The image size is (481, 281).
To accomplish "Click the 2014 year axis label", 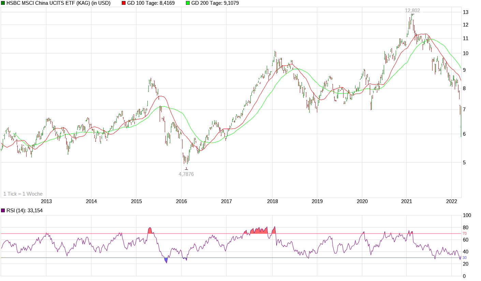I will tap(91, 201).
